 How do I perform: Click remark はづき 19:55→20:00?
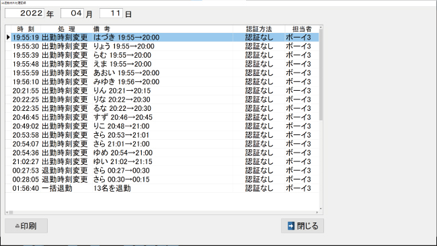pyautogui.click(x=126, y=38)
